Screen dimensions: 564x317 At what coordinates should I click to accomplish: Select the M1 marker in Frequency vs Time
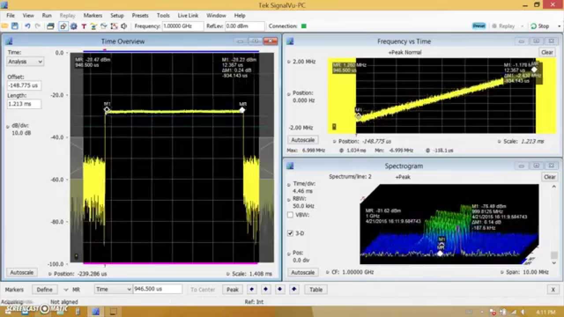358,116
